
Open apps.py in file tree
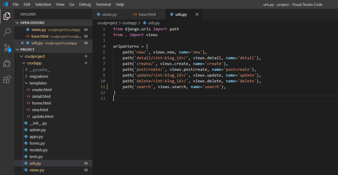coord(53,136)
